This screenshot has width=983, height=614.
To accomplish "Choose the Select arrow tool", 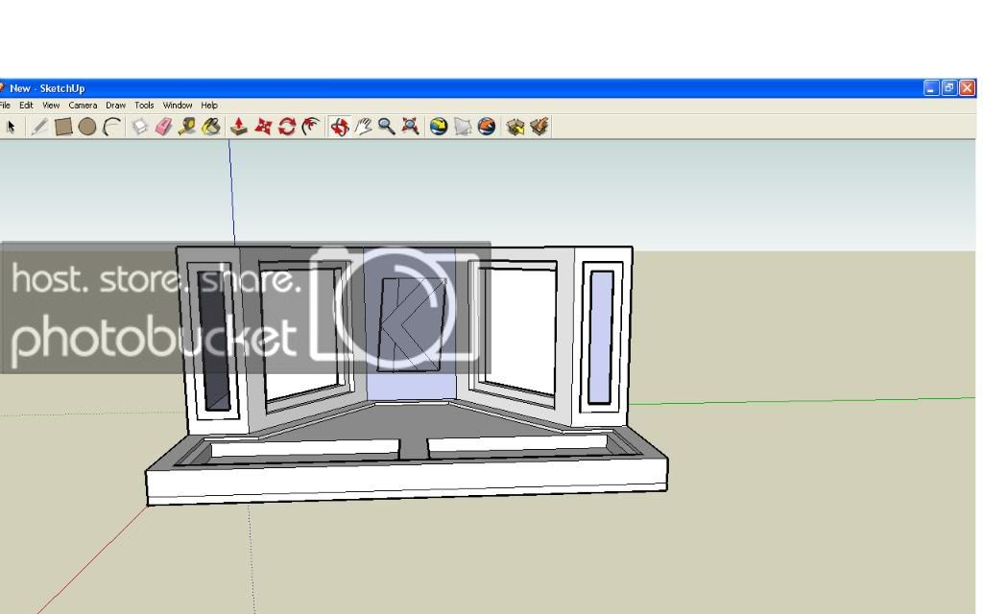I will click(x=11, y=128).
